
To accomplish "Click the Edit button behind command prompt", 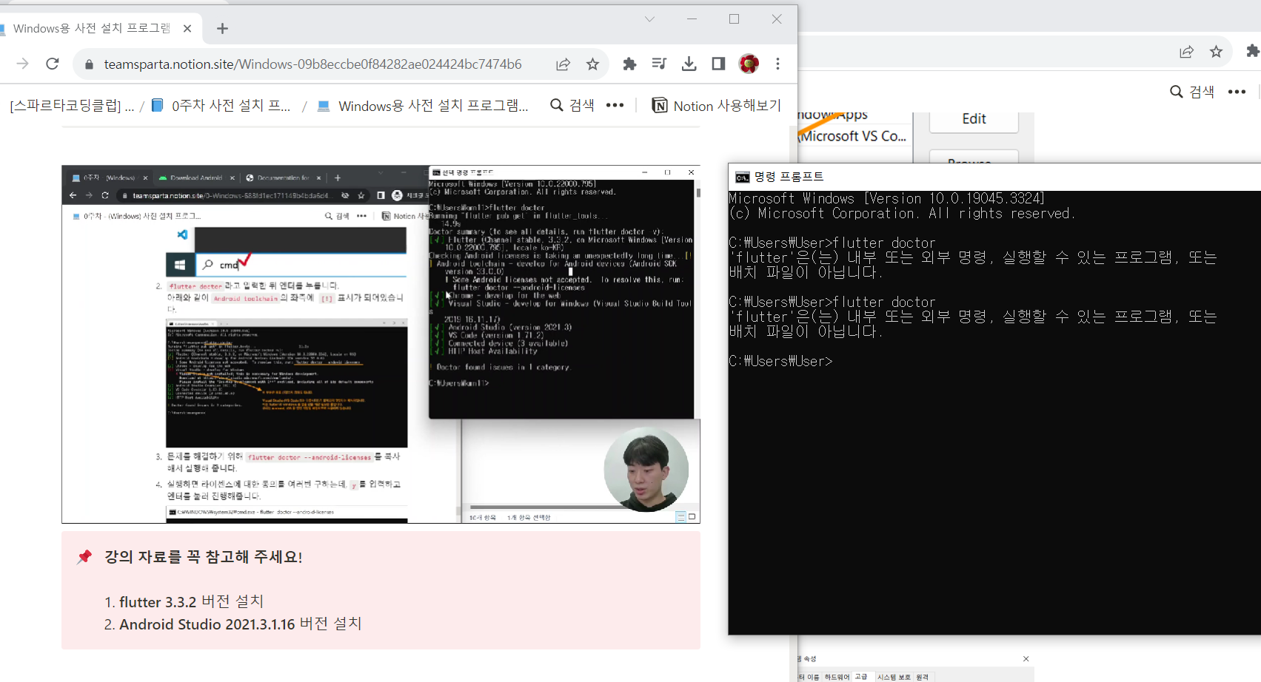I will [x=974, y=119].
